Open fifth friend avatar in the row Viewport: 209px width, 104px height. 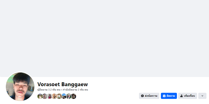pos(59,96)
